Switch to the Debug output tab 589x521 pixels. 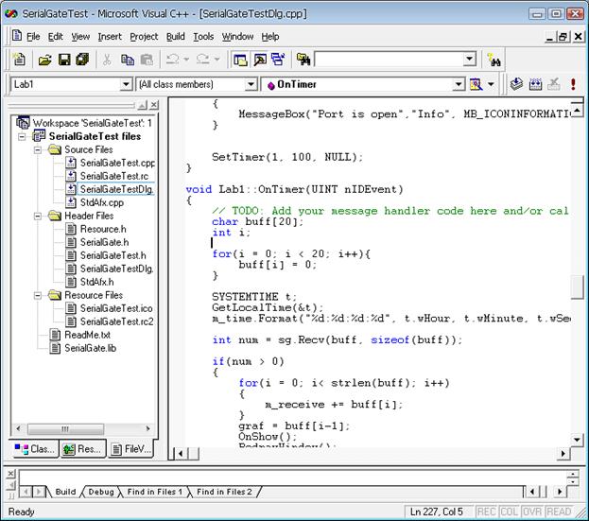(x=101, y=492)
